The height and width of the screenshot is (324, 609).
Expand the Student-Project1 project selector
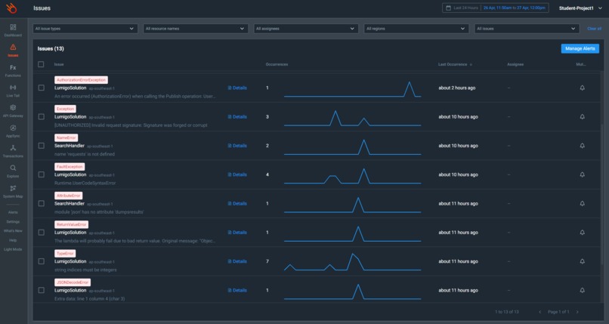580,8
